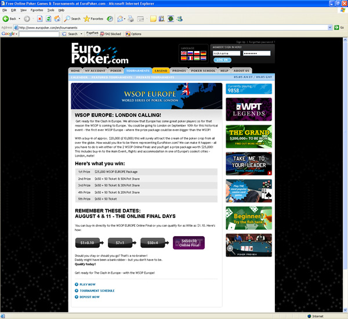The height and width of the screenshot is (319, 348).
Task: Click the password input field
Action: coord(256,53)
